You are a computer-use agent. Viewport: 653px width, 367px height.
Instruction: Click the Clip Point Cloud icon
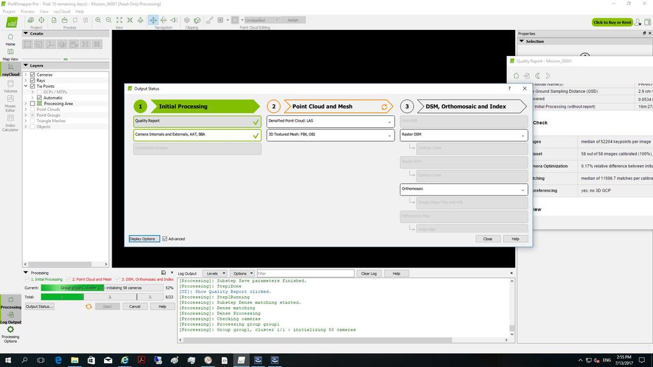[187, 20]
